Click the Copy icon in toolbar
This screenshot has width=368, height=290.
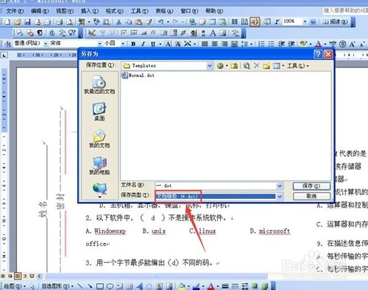point(129,22)
